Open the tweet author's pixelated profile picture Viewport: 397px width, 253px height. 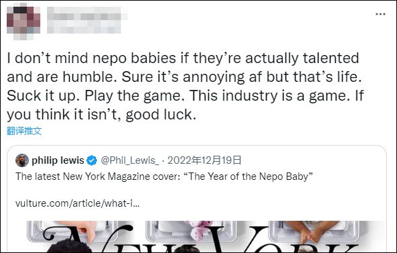click(x=24, y=21)
